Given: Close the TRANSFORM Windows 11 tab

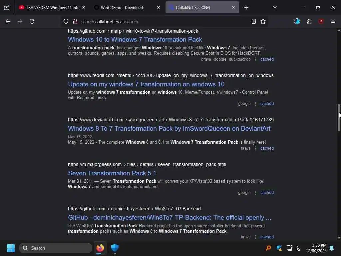Looking at the screenshot, I should [84, 8].
